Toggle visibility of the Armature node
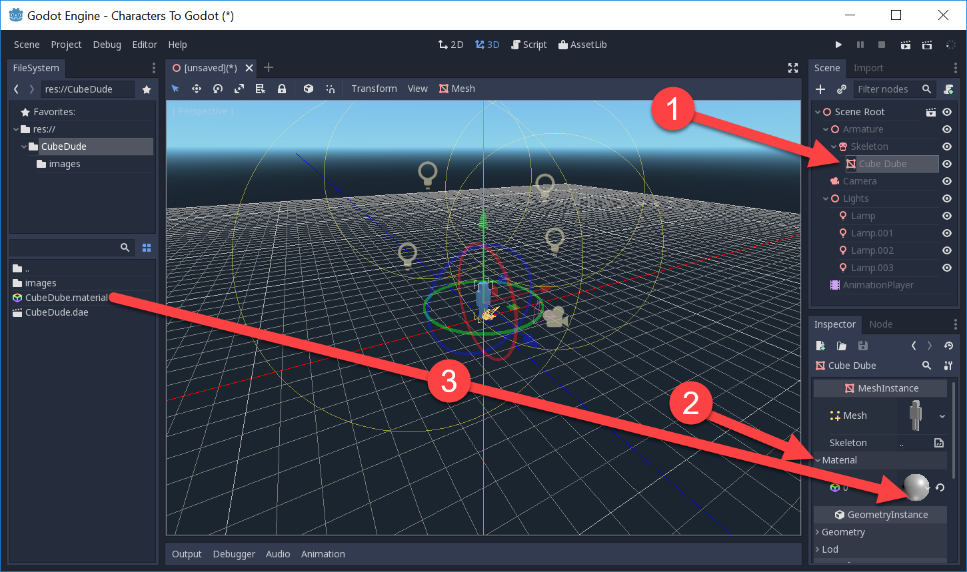Viewport: 967px width, 572px height. 946,129
